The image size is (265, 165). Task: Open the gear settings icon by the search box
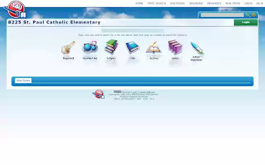click(254, 15)
